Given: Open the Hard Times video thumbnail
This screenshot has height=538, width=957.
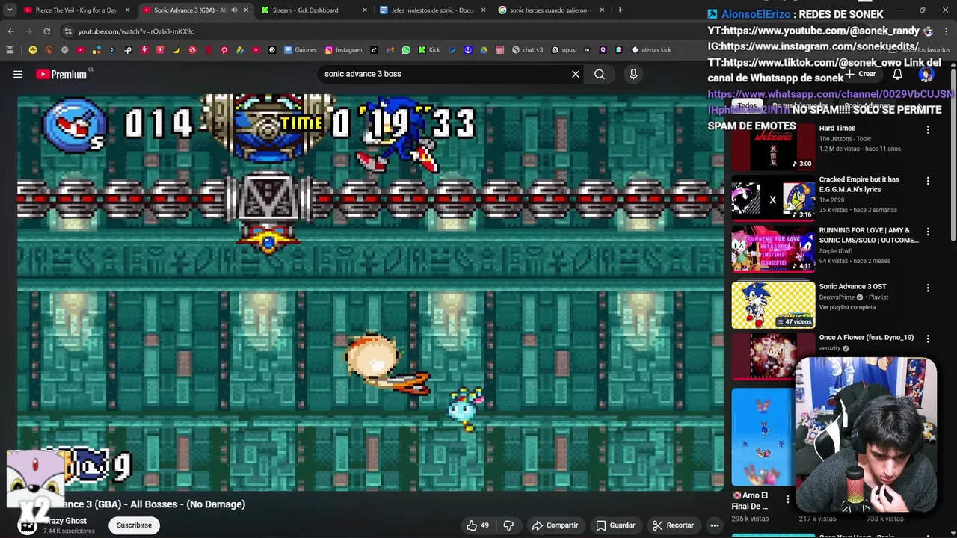Looking at the screenshot, I should (773, 147).
